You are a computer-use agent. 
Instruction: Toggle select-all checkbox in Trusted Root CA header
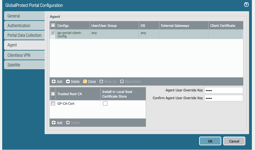53,94
